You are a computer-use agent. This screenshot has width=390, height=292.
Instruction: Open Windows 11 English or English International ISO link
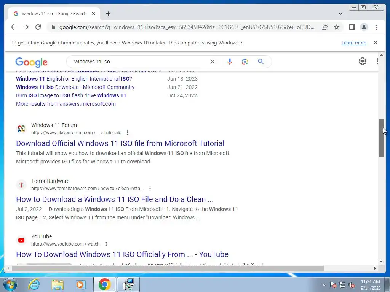74,79
